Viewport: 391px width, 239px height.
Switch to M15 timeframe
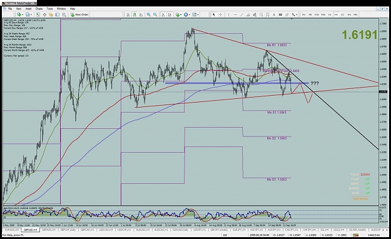[x=317, y=15]
